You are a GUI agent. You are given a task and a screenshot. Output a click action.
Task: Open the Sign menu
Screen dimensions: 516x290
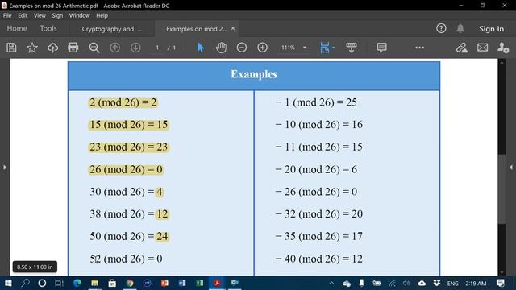57,15
